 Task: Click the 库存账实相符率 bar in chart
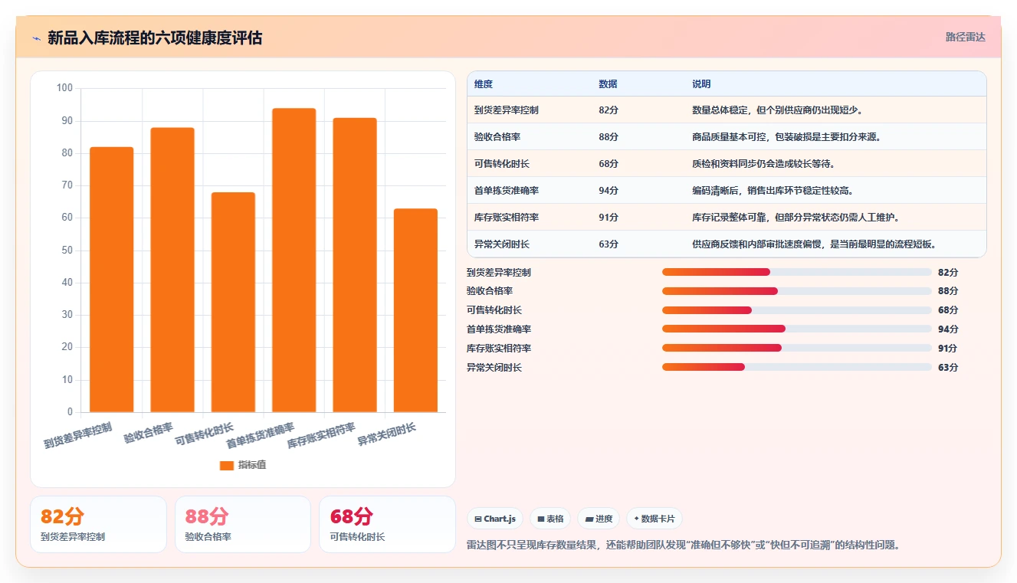355,265
